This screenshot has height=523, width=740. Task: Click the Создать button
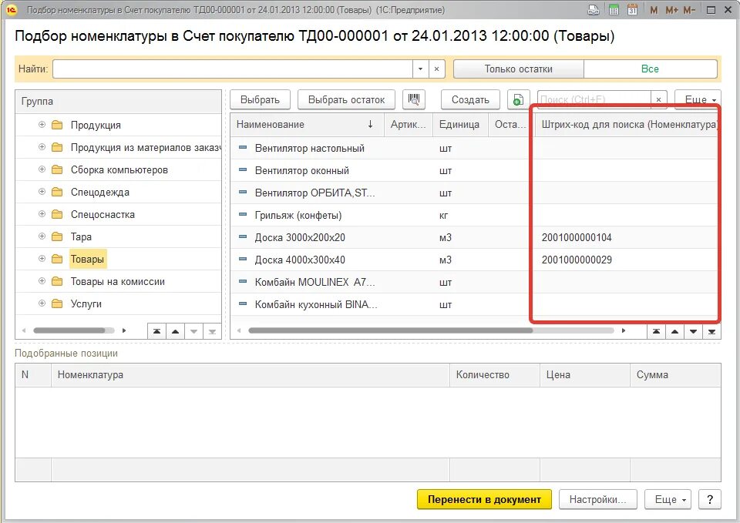point(470,99)
